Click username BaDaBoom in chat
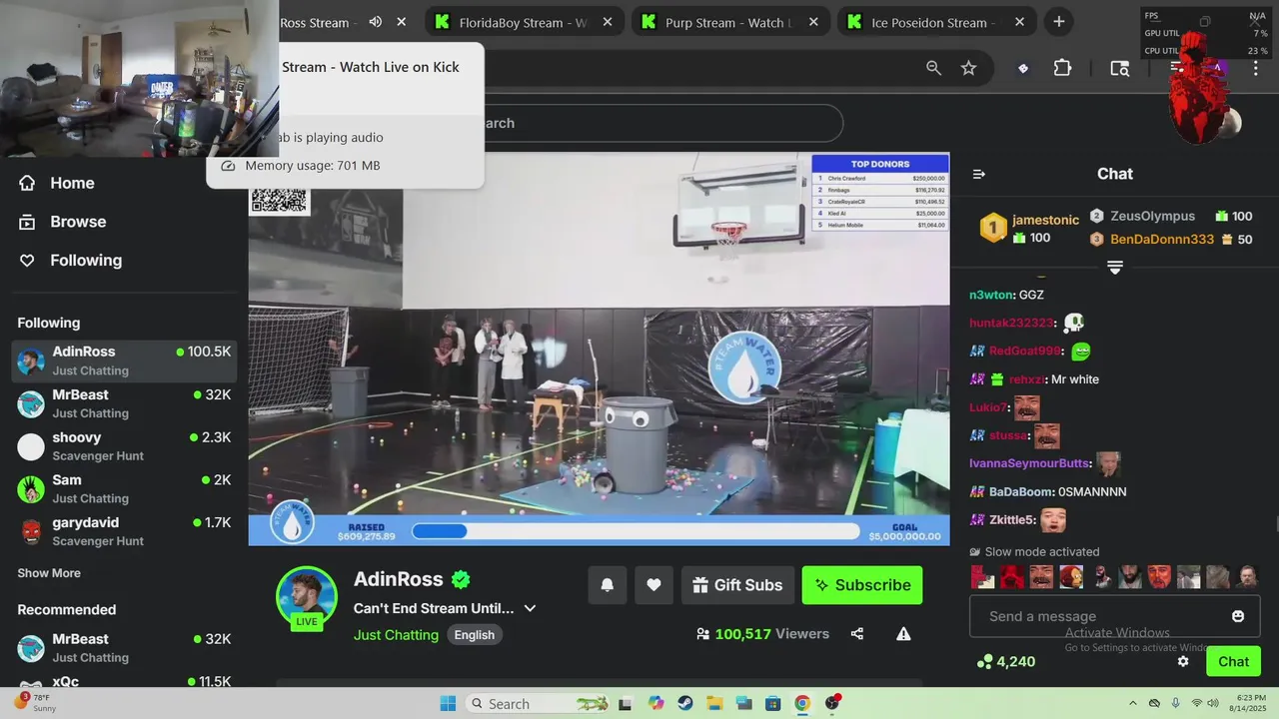Screen dimensions: 1279x719 click(x=1021, y=492)
